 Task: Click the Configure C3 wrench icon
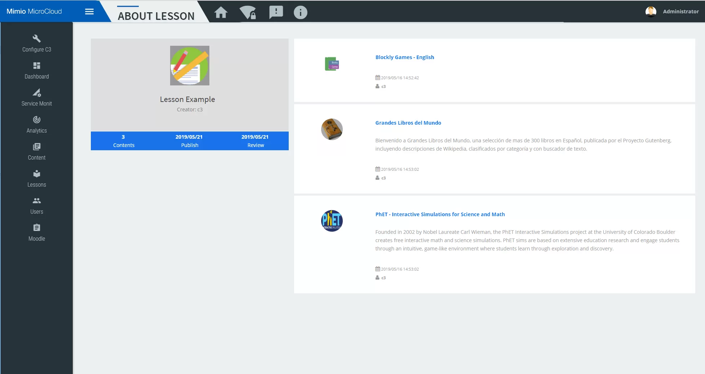point(37,39)
